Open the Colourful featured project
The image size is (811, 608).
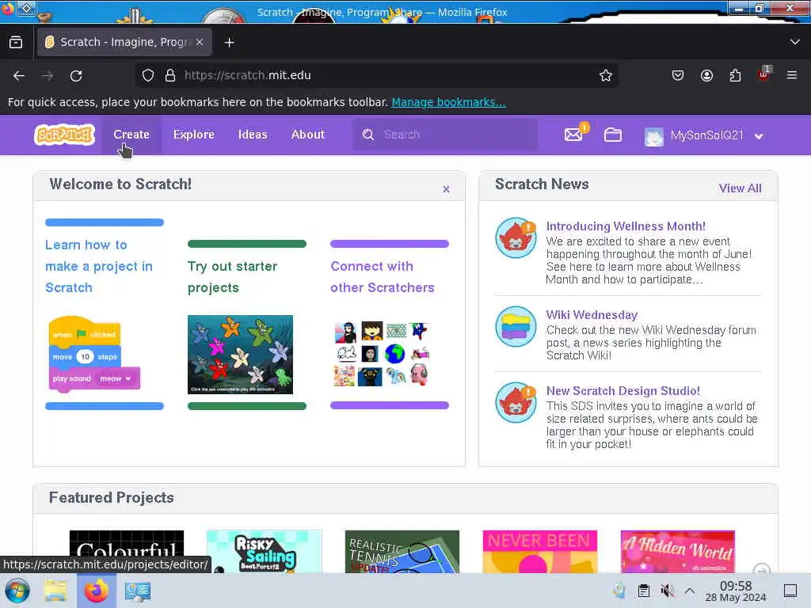(127, 551)
